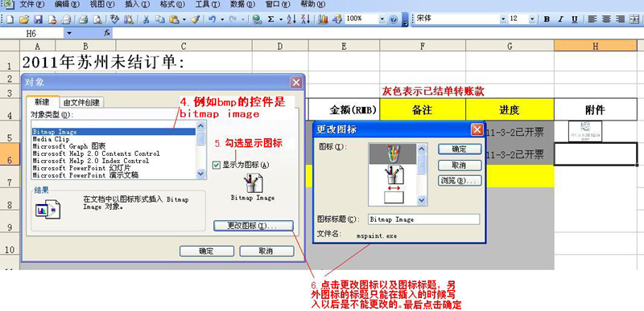Toggle Italic formatting button
The width and height of the screenshot is (644, 311).
560,19
